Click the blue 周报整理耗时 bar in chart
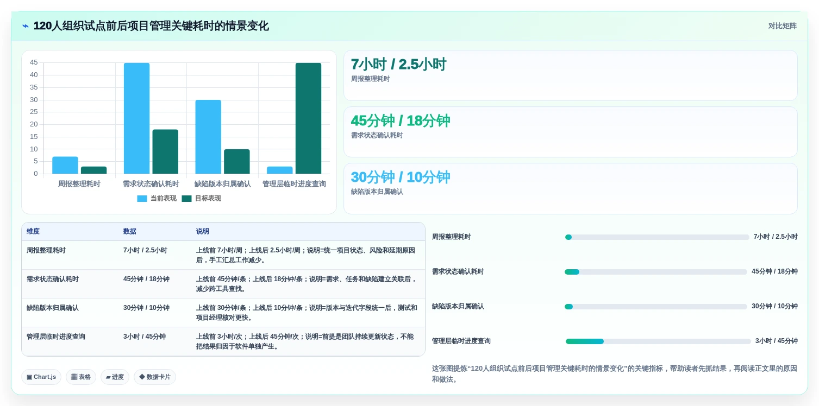Image resolution: width=819 pixels, height=406 pixels. click(65, 165)
